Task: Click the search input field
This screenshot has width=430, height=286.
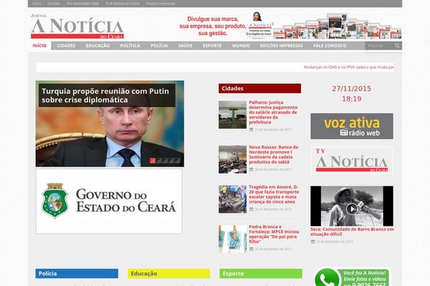Action: [x=380, y=46]
